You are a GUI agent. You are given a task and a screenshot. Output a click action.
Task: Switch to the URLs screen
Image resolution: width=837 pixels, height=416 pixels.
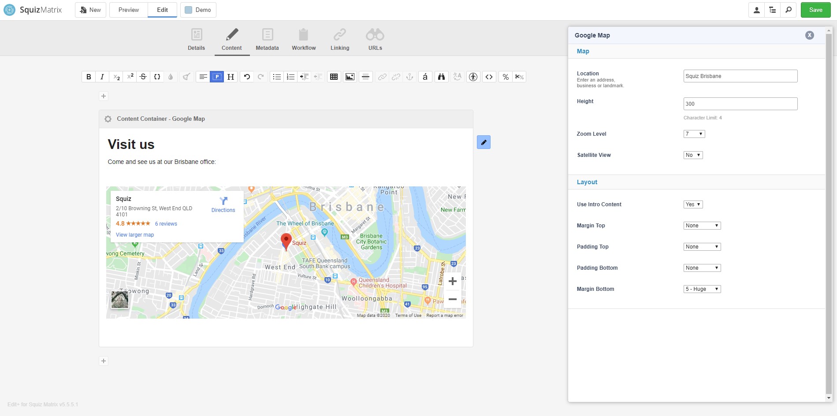coord(375,40)
